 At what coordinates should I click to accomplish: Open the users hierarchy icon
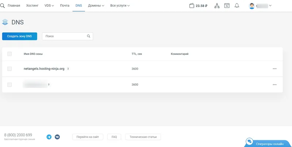[x=217, y=5]
